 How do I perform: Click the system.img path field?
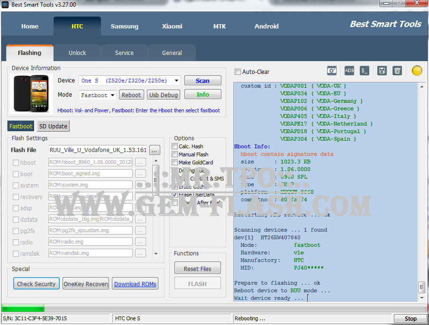point(91,185)
